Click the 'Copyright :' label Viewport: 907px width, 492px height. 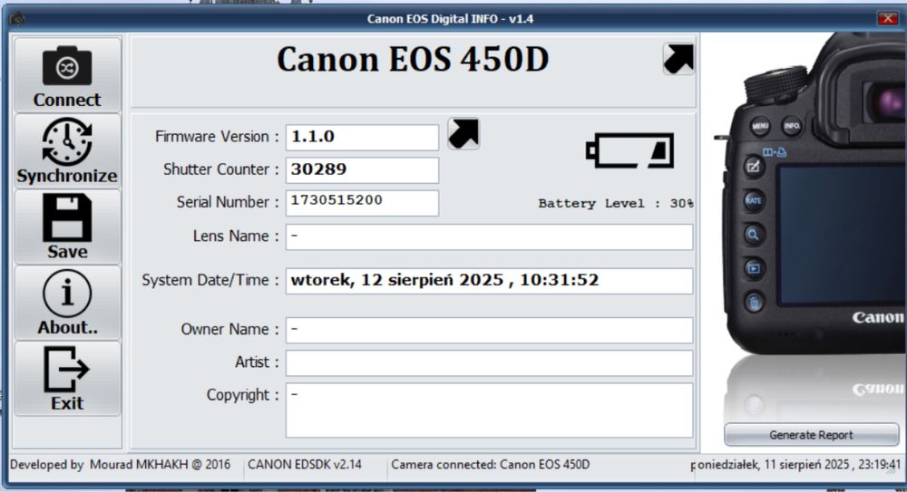(x=243, y=395)
